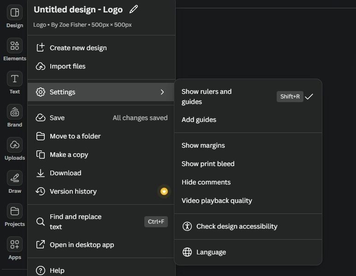This screenshot has height=276, width=356.
Task: Enable Show margins option
Action: 203,145
